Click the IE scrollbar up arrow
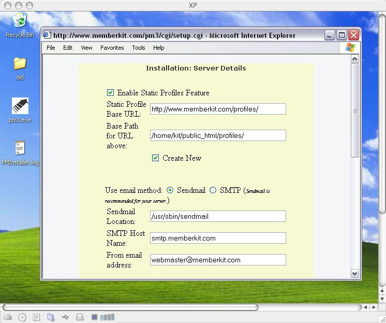The height and width of the screenshot is (323, 386). (x=355, y=59)
